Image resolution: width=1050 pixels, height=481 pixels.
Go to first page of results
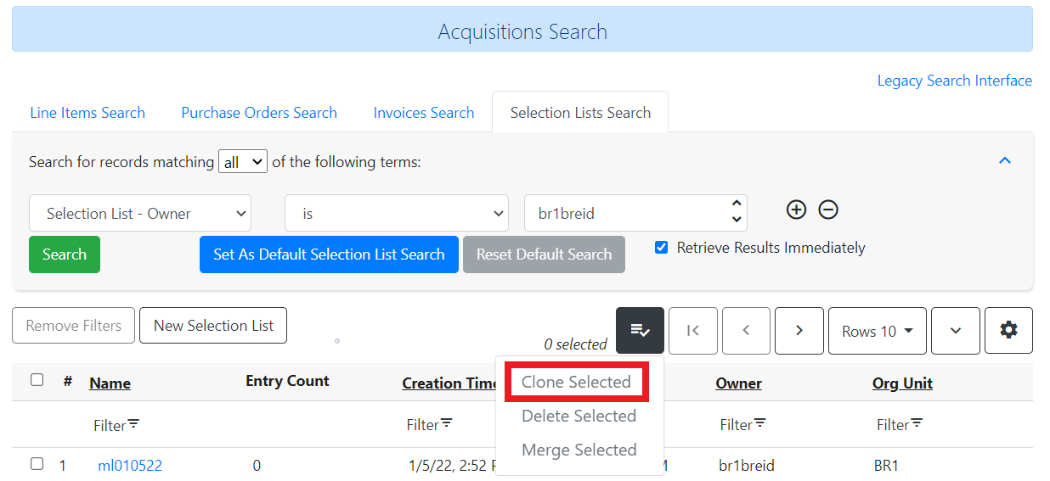693,331
